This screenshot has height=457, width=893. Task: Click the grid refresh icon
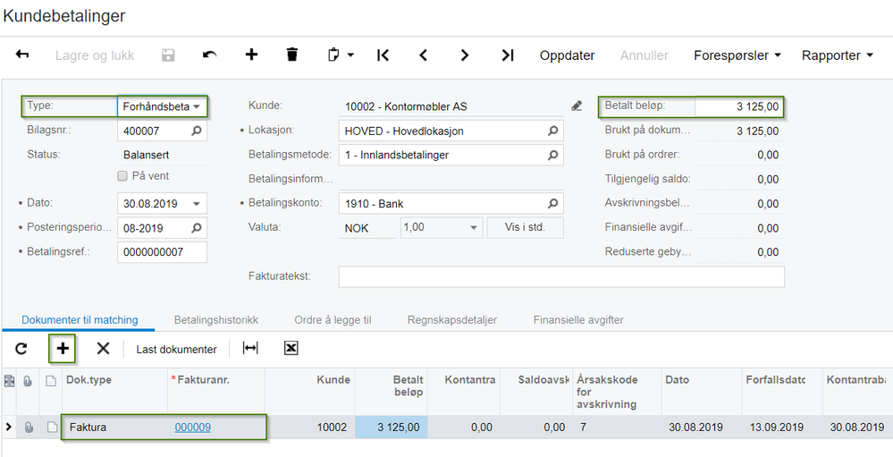click(x=21, y=349)
